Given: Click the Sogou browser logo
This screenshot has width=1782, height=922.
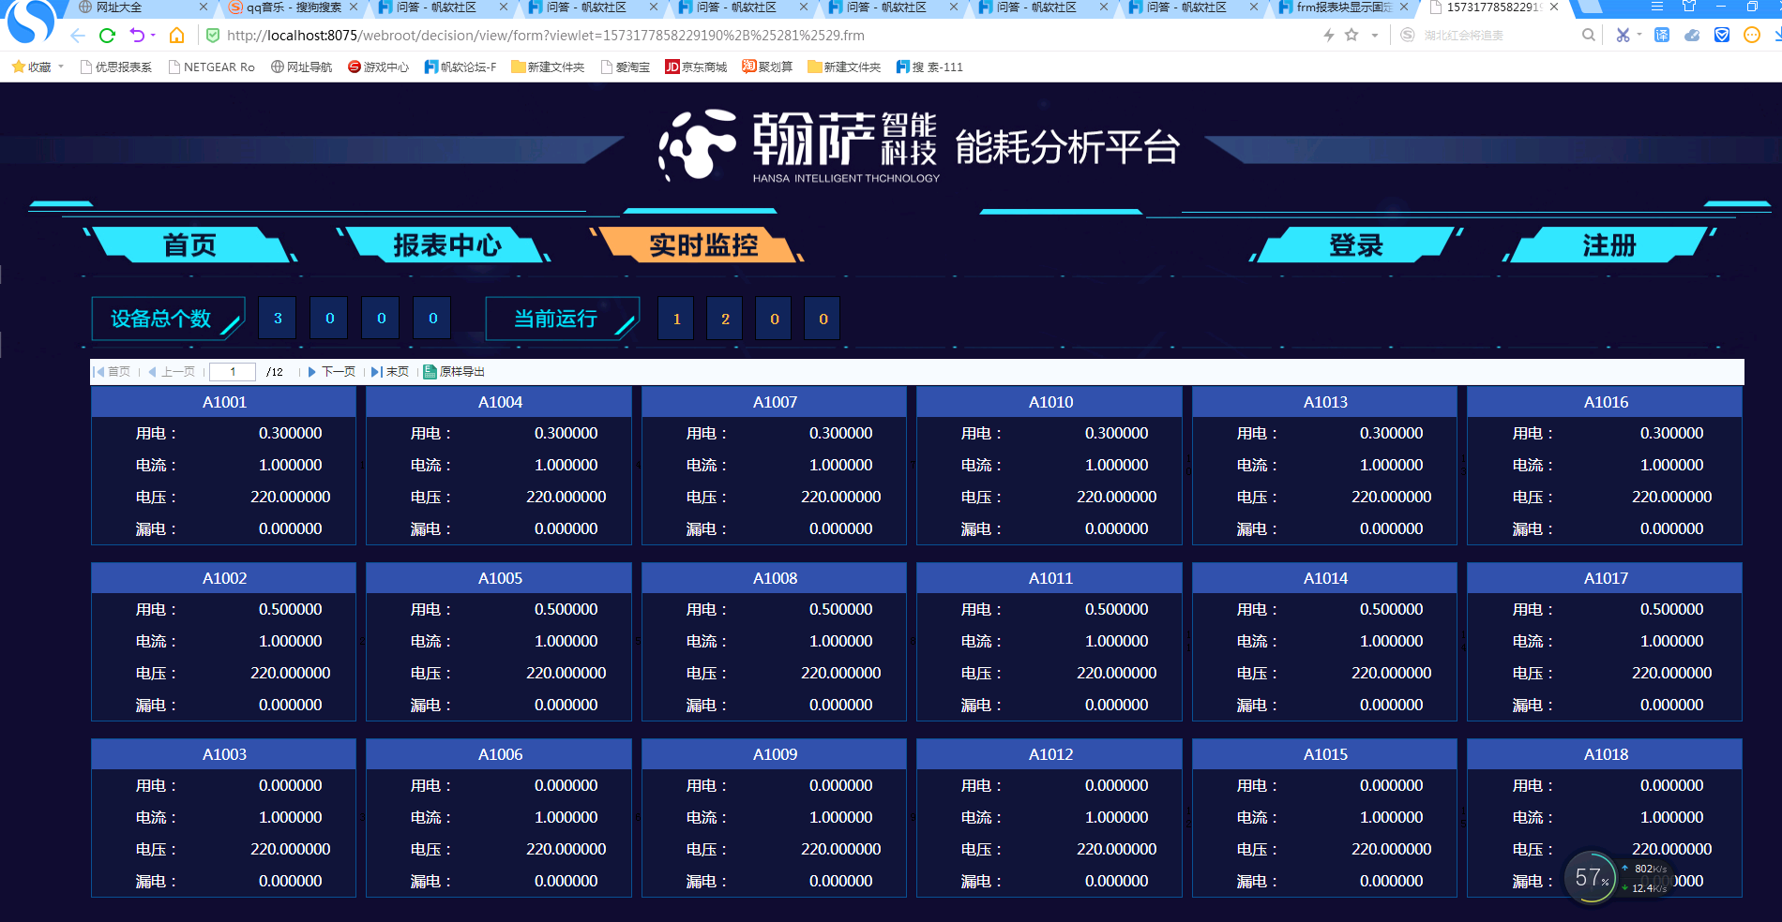Looking at the screenshot, I should pos(30,21).
